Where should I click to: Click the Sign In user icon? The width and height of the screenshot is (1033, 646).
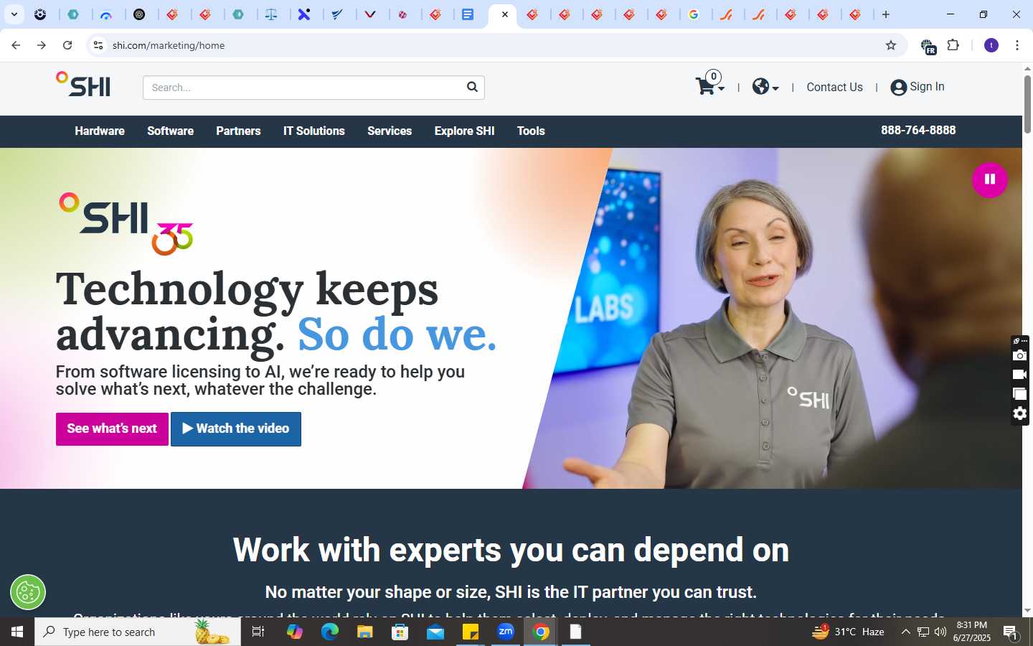point(898,88)
